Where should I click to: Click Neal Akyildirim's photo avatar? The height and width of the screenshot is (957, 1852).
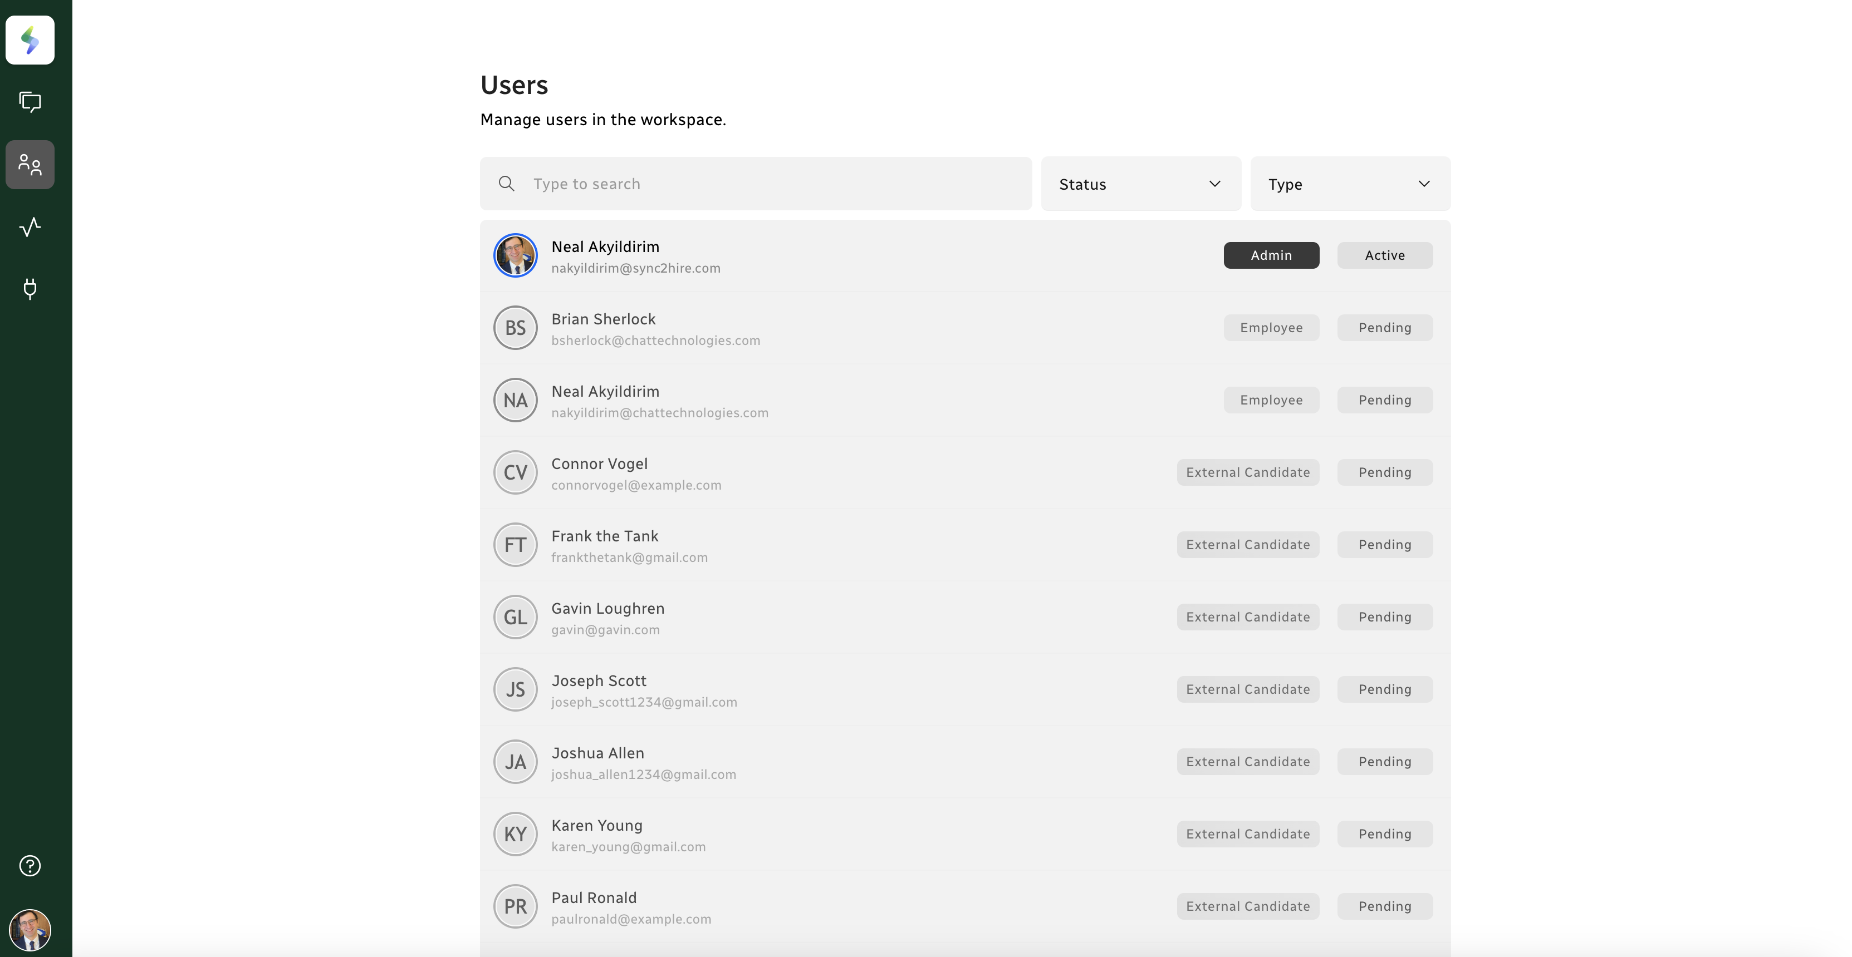click(516, 255)
